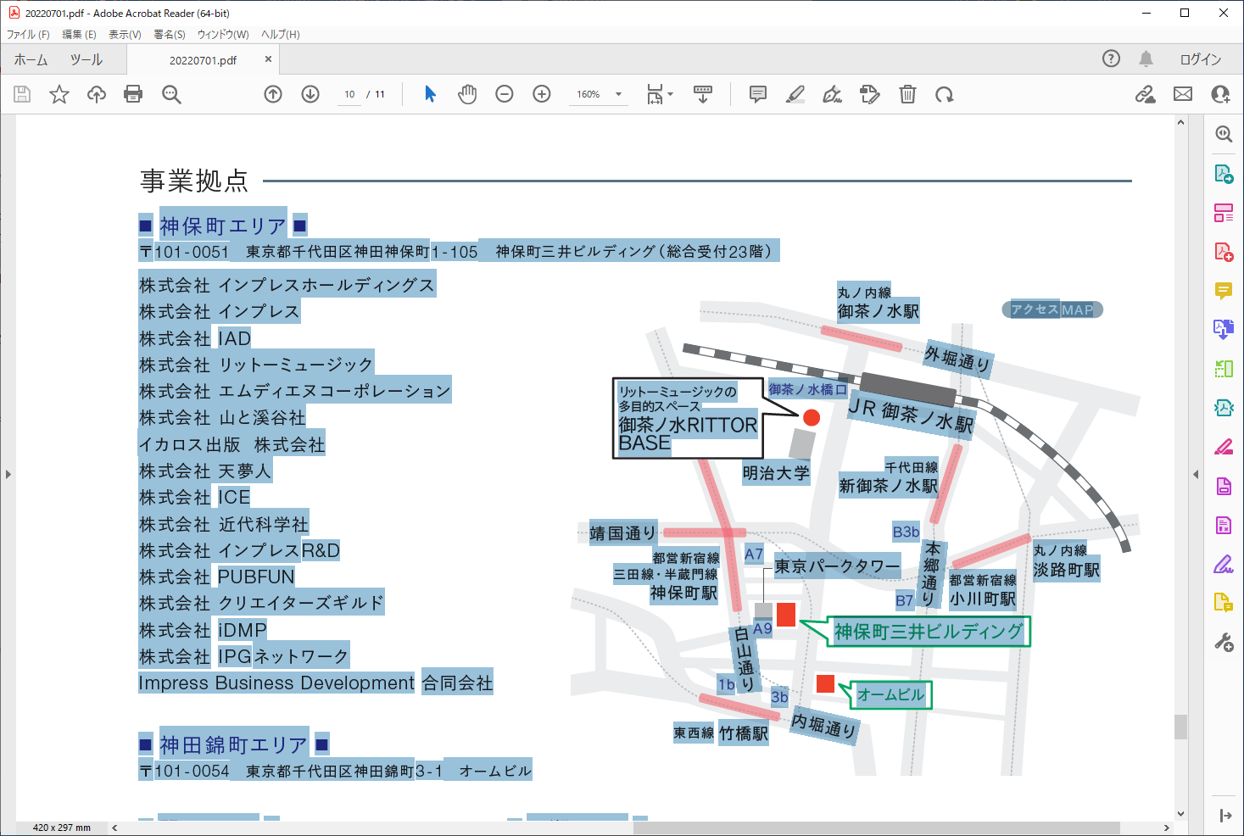Viewport: 1244px width, 836px height.
Task: Zoom in with the plus icon
Action: pos(542,94)
